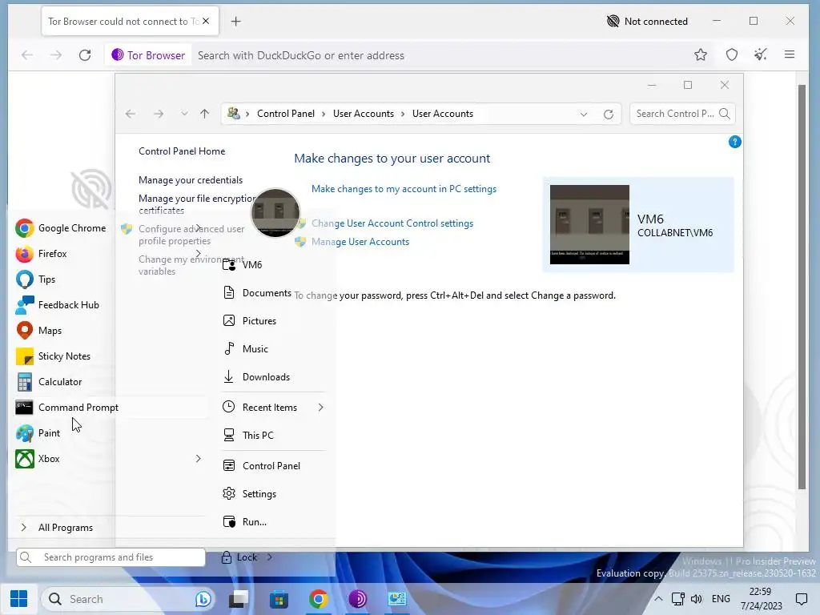This screenshot has width=820, height=615.
Task: Click Make changes to my account in PC settings
Action: pos(404,189)
